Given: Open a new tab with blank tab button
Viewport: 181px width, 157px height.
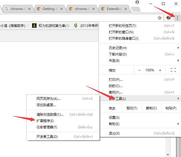Looking at the screenshot, I should pyautogui.click(x=136, y=9).
